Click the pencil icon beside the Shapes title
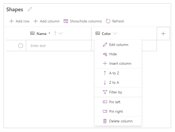Image resolution: width=175 pixels, height=132 pixels. click(30, 9)
